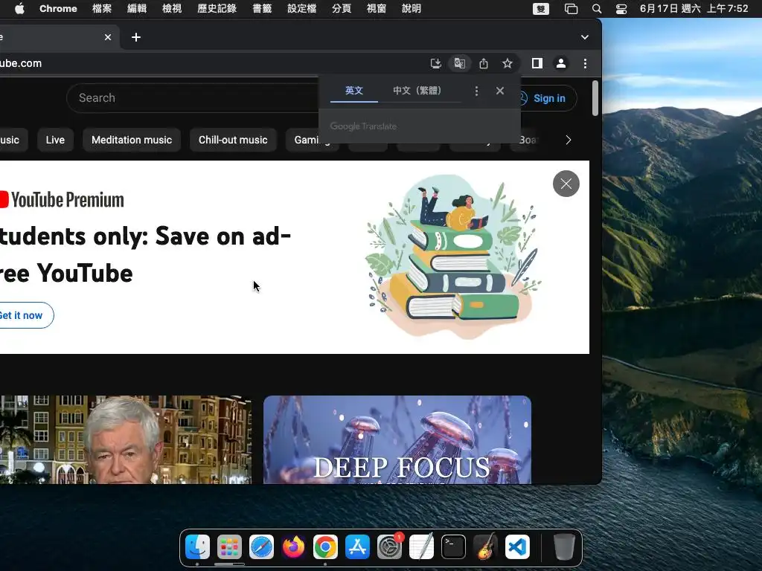Open System Preferences from the Dock
Screen dimensions: 762x571
tap(390, 547)
